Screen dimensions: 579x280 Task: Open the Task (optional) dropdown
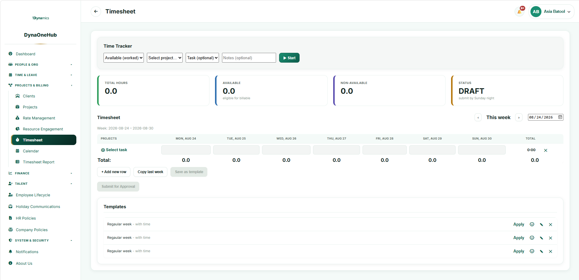[202, 58]
